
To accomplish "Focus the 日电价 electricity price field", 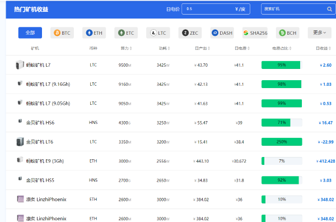I will pos(216,9).
